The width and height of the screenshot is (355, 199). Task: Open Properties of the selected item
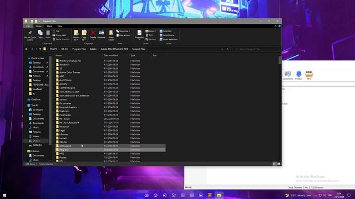coord(139,34)
